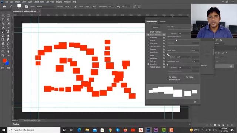
Task: Select the Zoom magnifier tool
Action: [3, 55]
